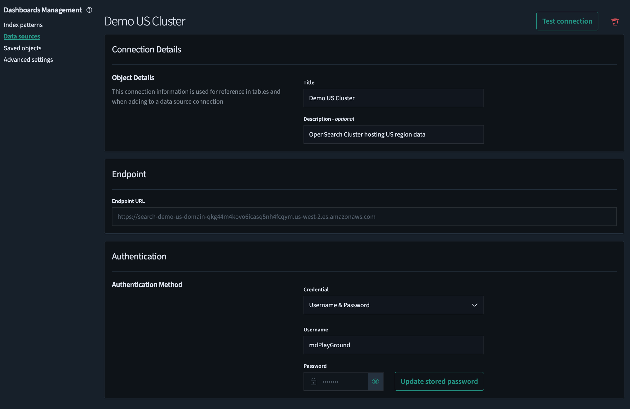This screenshot has width=630, height=409.
Task: Click the Description input field
Action: point(393,134)
